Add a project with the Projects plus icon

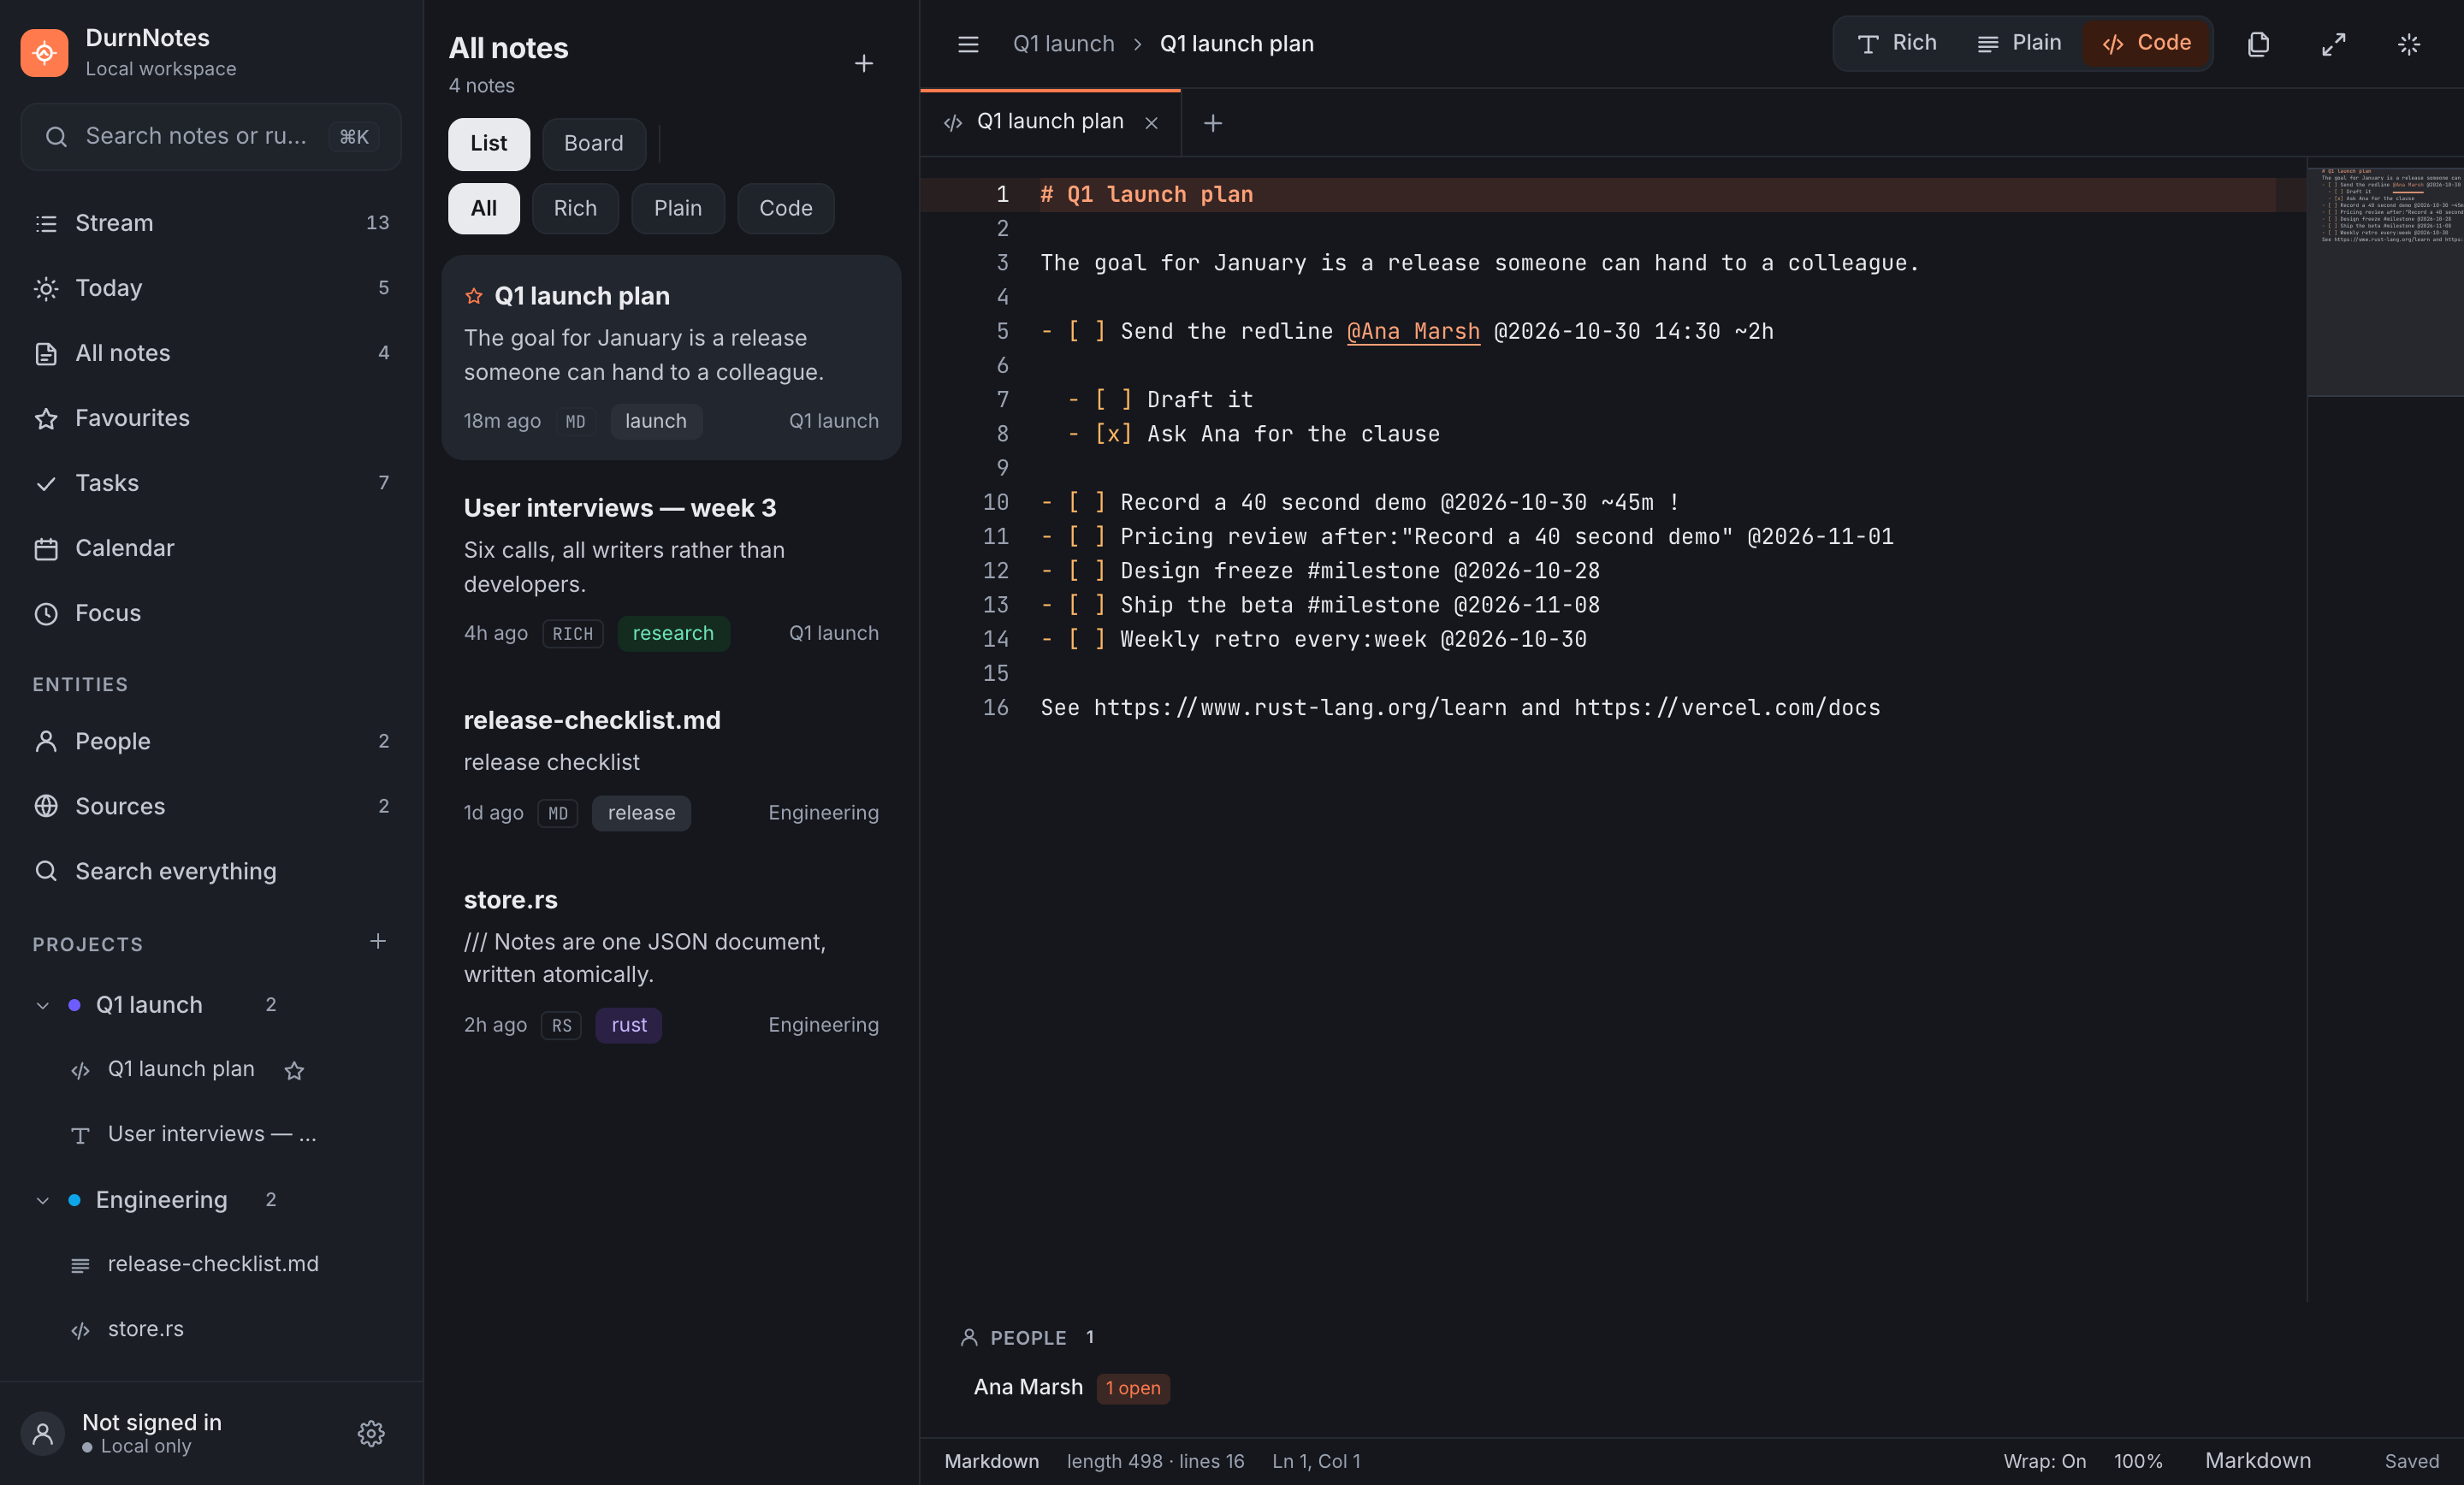click(378, 942)
